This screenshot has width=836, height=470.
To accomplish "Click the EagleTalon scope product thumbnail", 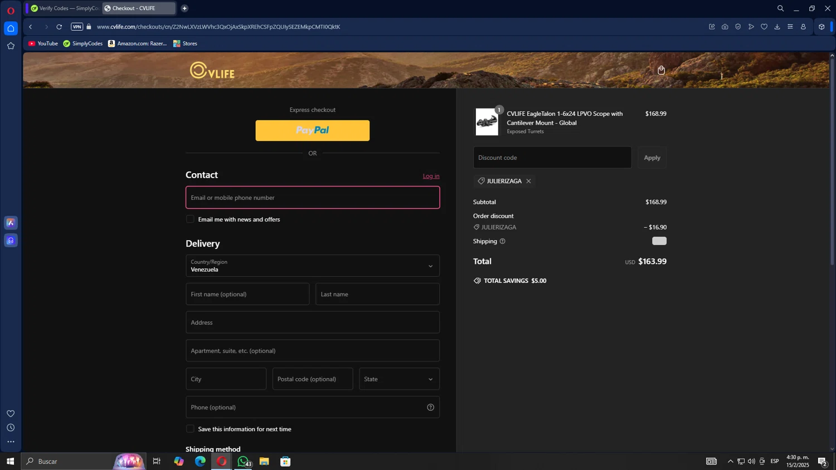I will [487, 122].
